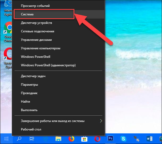The image size is (162, 144).
Task: Open Управление дисками
Action: [58, 40]
